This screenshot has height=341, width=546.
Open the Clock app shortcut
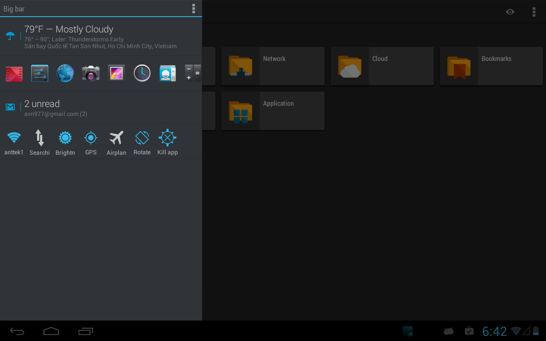[x=142, y=73]
